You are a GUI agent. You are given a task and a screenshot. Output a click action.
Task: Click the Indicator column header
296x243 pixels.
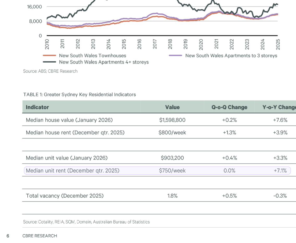point(37,107)
